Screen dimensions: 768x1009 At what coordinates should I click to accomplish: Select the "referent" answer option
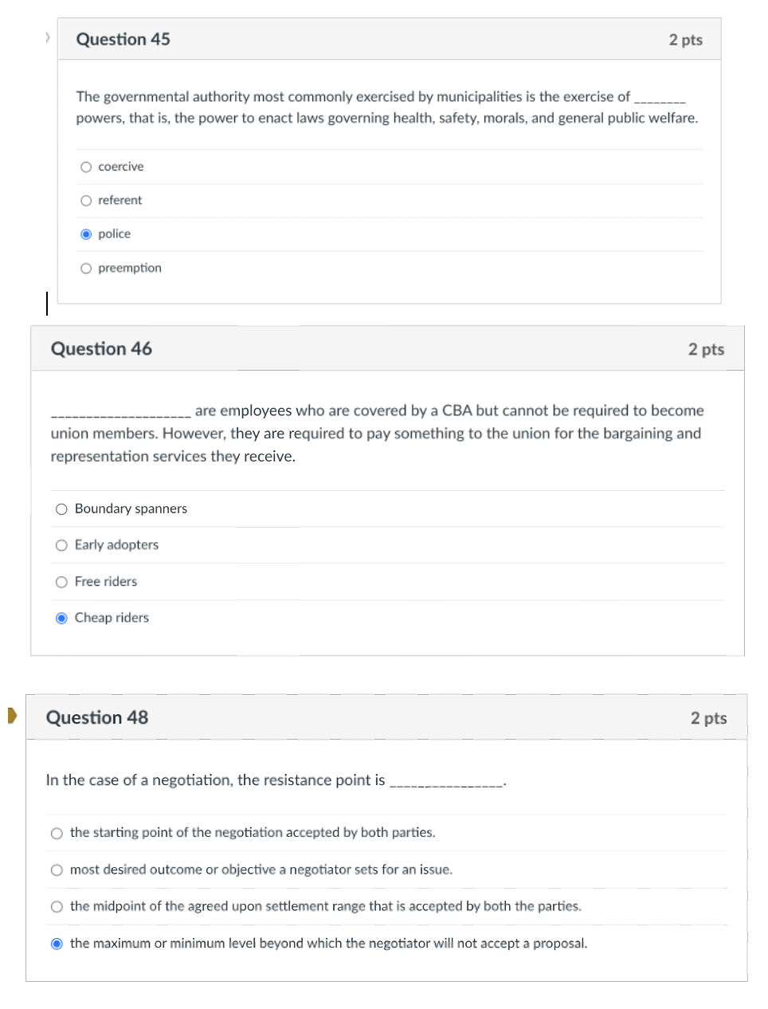pyautogui.click(x=86, y=200)
